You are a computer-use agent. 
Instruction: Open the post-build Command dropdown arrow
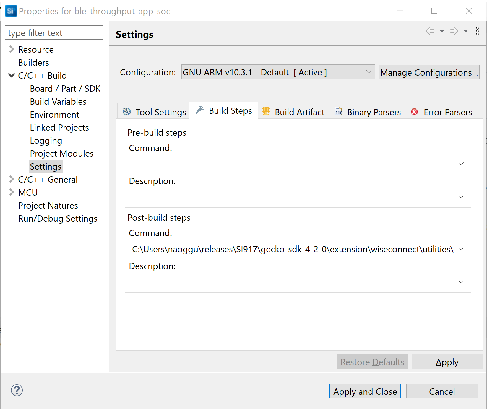(461, 249)
